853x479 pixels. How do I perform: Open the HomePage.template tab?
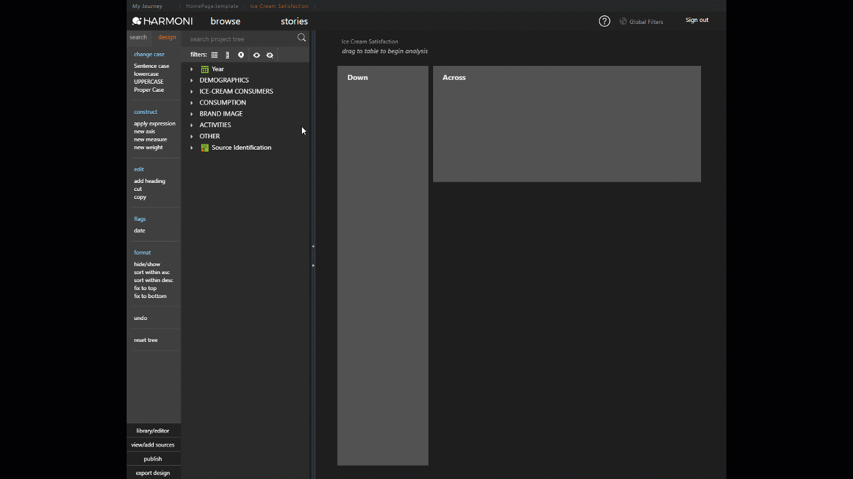(212, 6)
